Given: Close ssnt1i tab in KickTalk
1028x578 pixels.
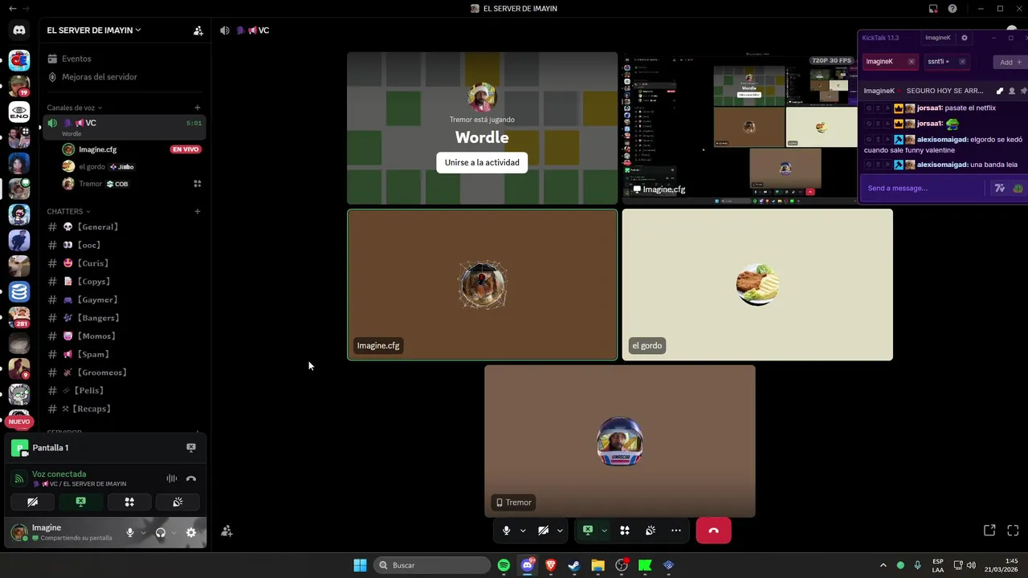Looking at the screenshot, I should coord(962,62).
